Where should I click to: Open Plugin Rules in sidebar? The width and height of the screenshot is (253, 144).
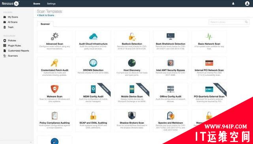tap(14, 46)
